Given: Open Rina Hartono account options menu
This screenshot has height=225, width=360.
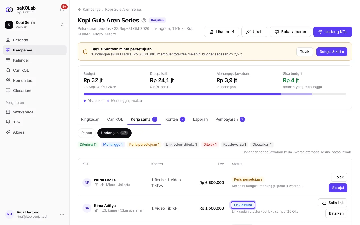Looking at the screenshot, I should pyautogui.click(x=62, y=214).
